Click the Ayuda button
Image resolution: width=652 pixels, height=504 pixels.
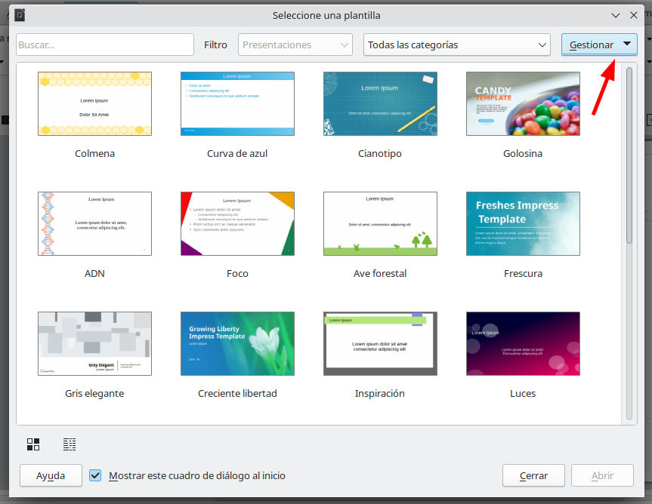(51, 475)
